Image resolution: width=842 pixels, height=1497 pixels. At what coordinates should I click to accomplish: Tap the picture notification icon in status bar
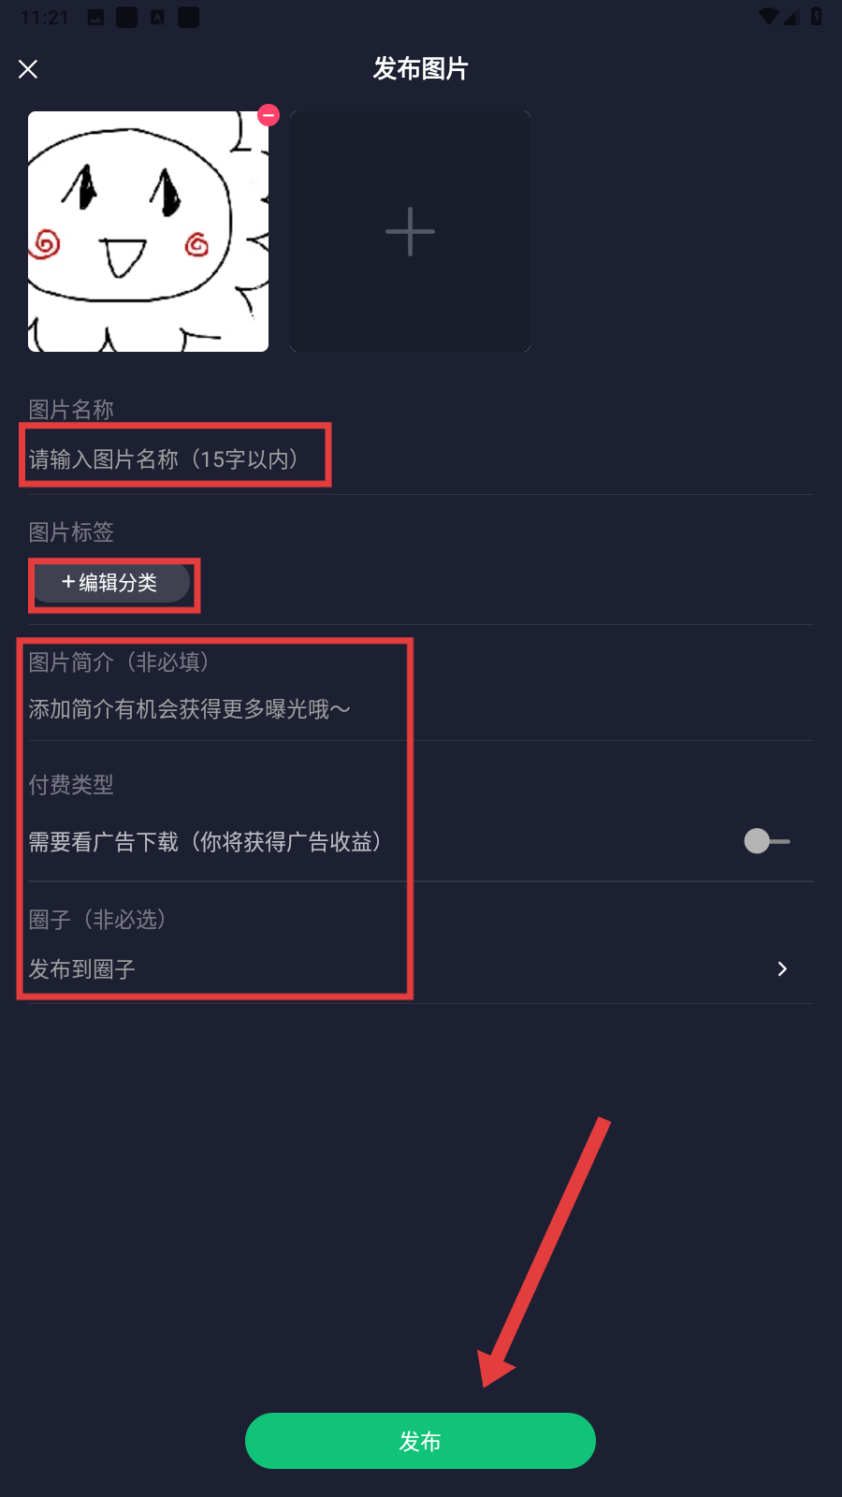click(95, 17)
